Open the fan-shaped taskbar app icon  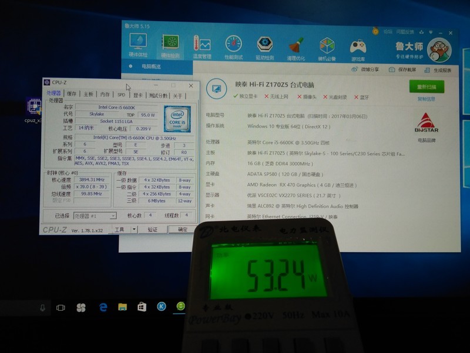[x=81, y=308]
